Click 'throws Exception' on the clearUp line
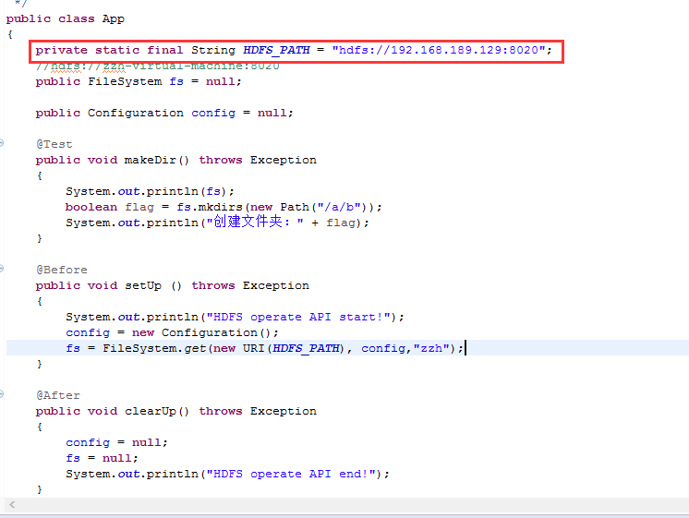 tap(258, 411)
